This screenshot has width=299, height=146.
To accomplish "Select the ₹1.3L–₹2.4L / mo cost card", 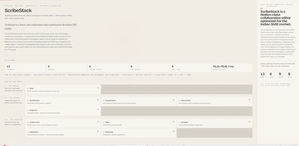I will (x=232, y=68).
